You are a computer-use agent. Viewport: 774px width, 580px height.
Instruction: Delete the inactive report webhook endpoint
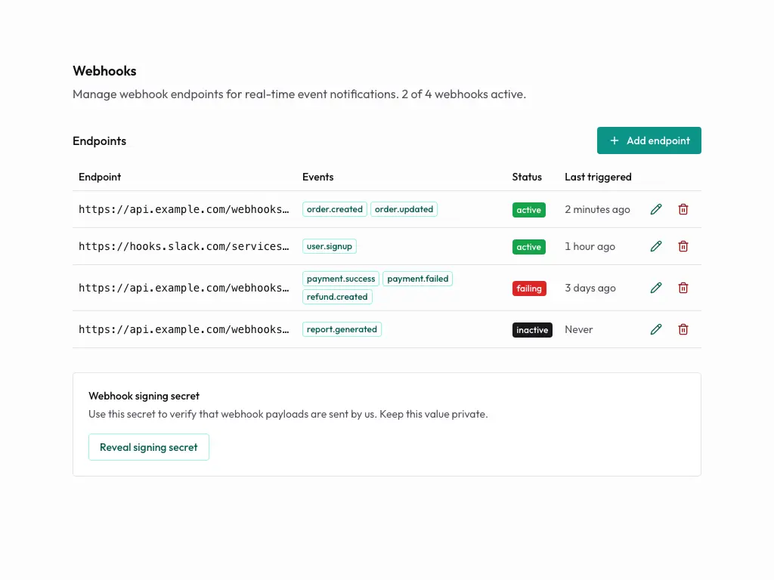tap(683, 329)
